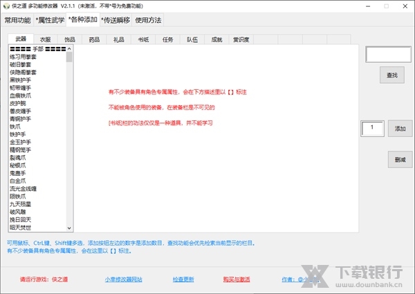Screen dimensions: 415x294
Task: Switch to the 赏识度 sub-tab
Action: pos(241,39)
